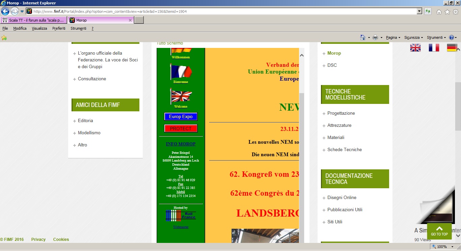Open the gear Tools icon

click(x=455, y=12)
